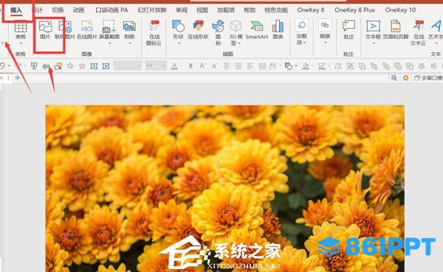443x272 pixels.
Task: Click the 在线形状 online shapes icon
Action: (x=198, y=27)
